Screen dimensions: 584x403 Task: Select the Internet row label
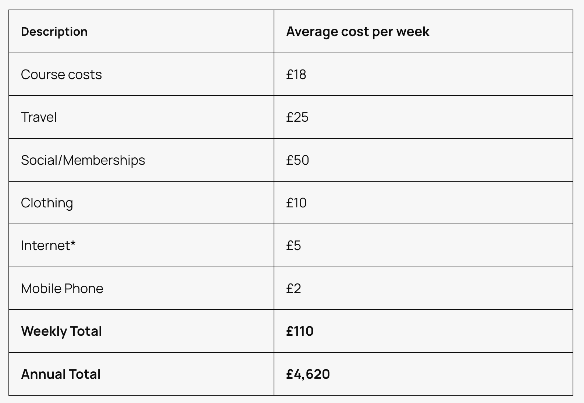coord(46,246)
